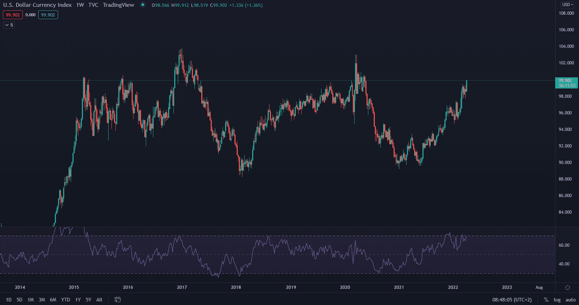Click the red sell price 99.902 button

pyautogui.click(x=13, y=15)
